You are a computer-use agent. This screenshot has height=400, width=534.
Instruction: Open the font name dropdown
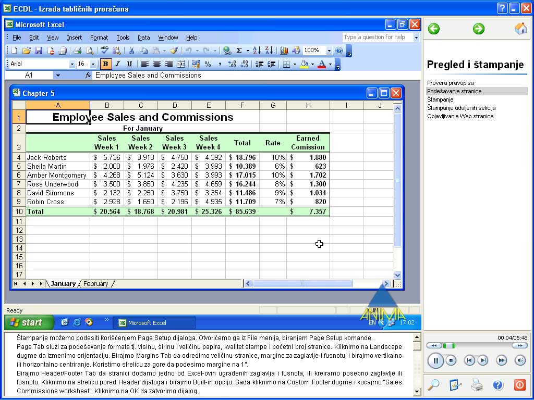point(71,64)
